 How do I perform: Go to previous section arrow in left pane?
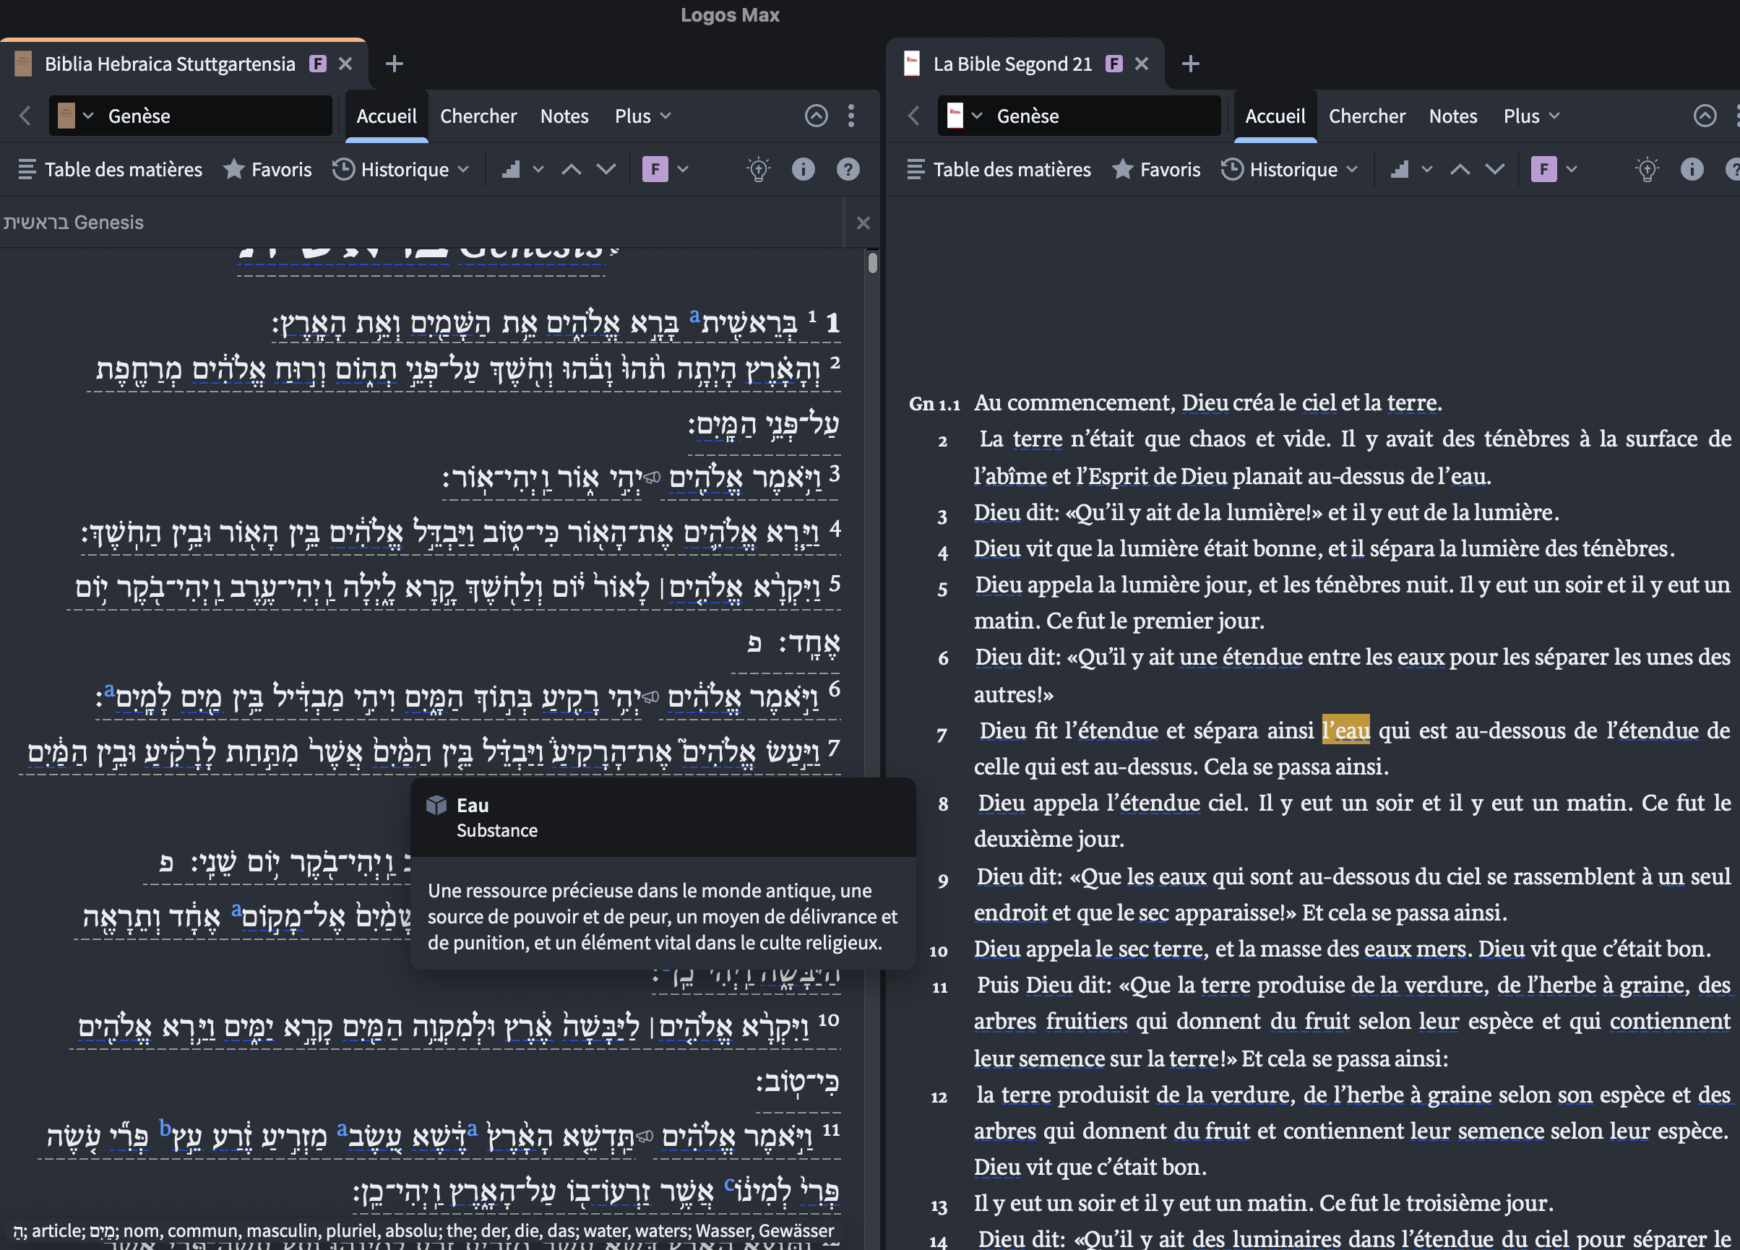[x=571, y=170]
